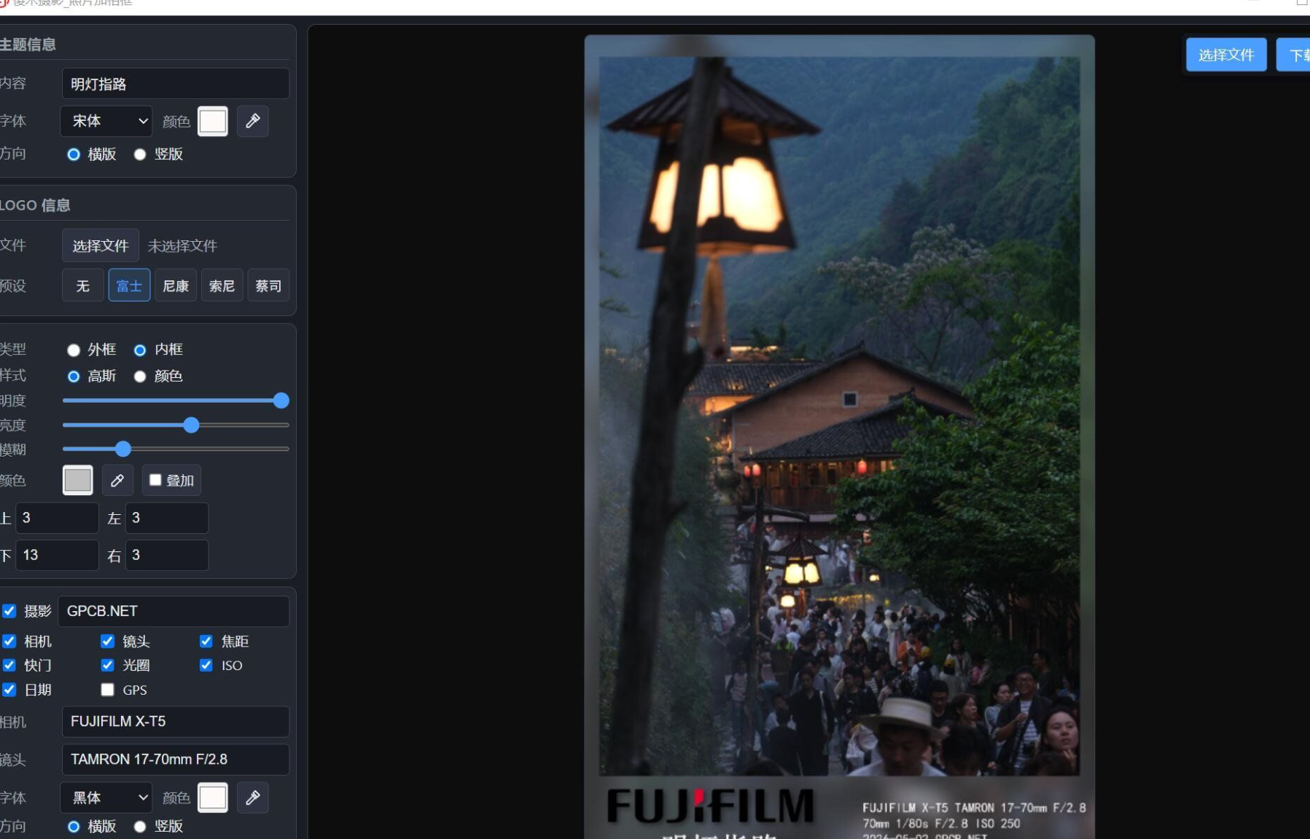Select the 富士 logo preset

129,285
